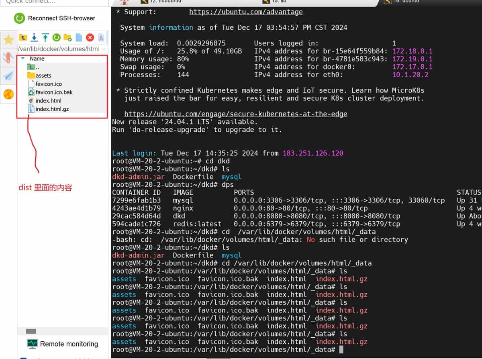Download selected files with blue arrow icon
482x359 pixels.
(x=34, y=37)
